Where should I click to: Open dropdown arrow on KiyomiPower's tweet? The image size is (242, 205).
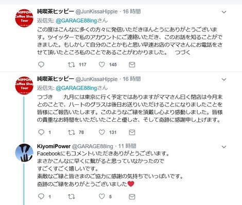(x=224, y=147)
